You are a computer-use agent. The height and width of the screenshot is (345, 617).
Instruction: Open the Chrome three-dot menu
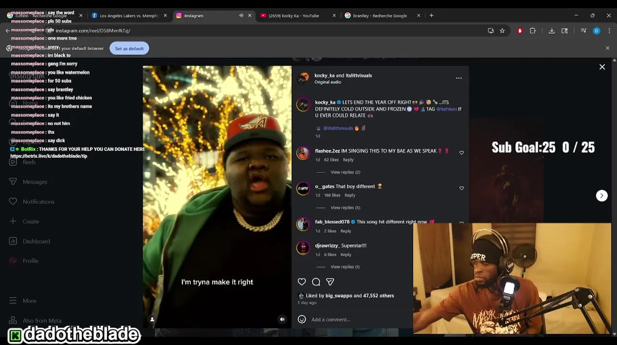tap(609, 31)
